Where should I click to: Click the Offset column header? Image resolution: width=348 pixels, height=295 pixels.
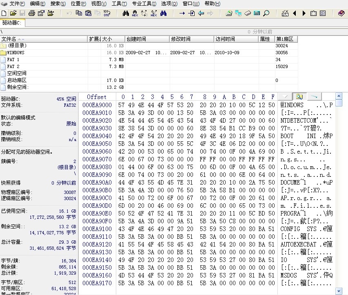[x=97, y=97]
